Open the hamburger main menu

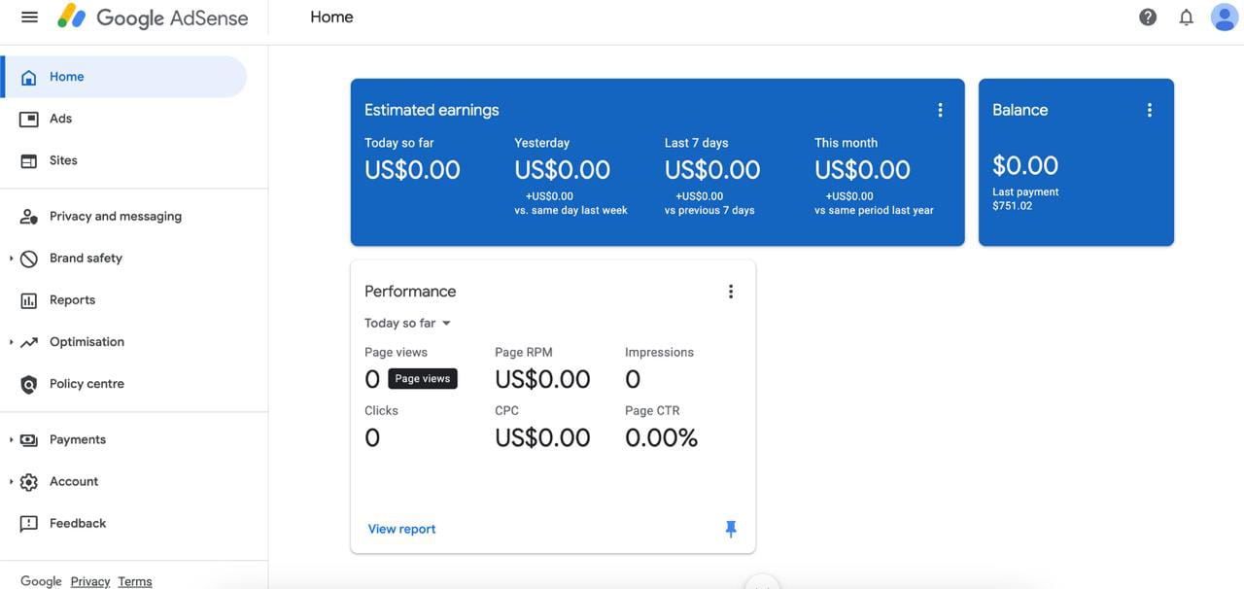click(x=29, y=17)
